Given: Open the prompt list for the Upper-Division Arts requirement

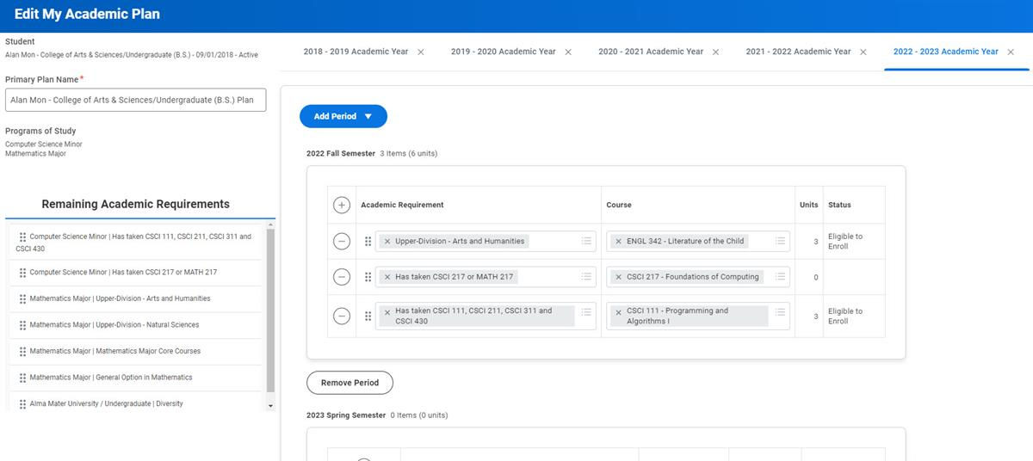Looking at the screenshot, I should [x=586, y=242].
